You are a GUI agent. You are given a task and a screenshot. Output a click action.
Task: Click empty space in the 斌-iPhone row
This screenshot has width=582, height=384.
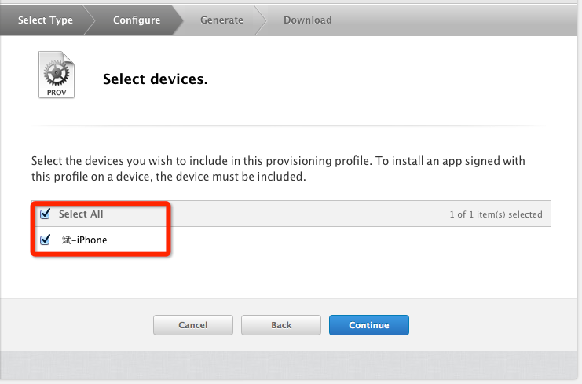[353, 240]
